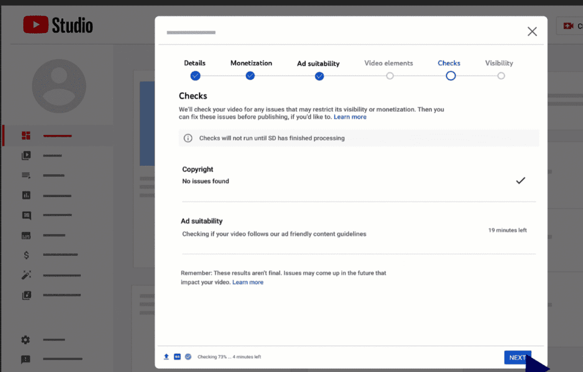Go to the Video elements step
This screenshot has height=372, width=583.
tap(388, 63)
